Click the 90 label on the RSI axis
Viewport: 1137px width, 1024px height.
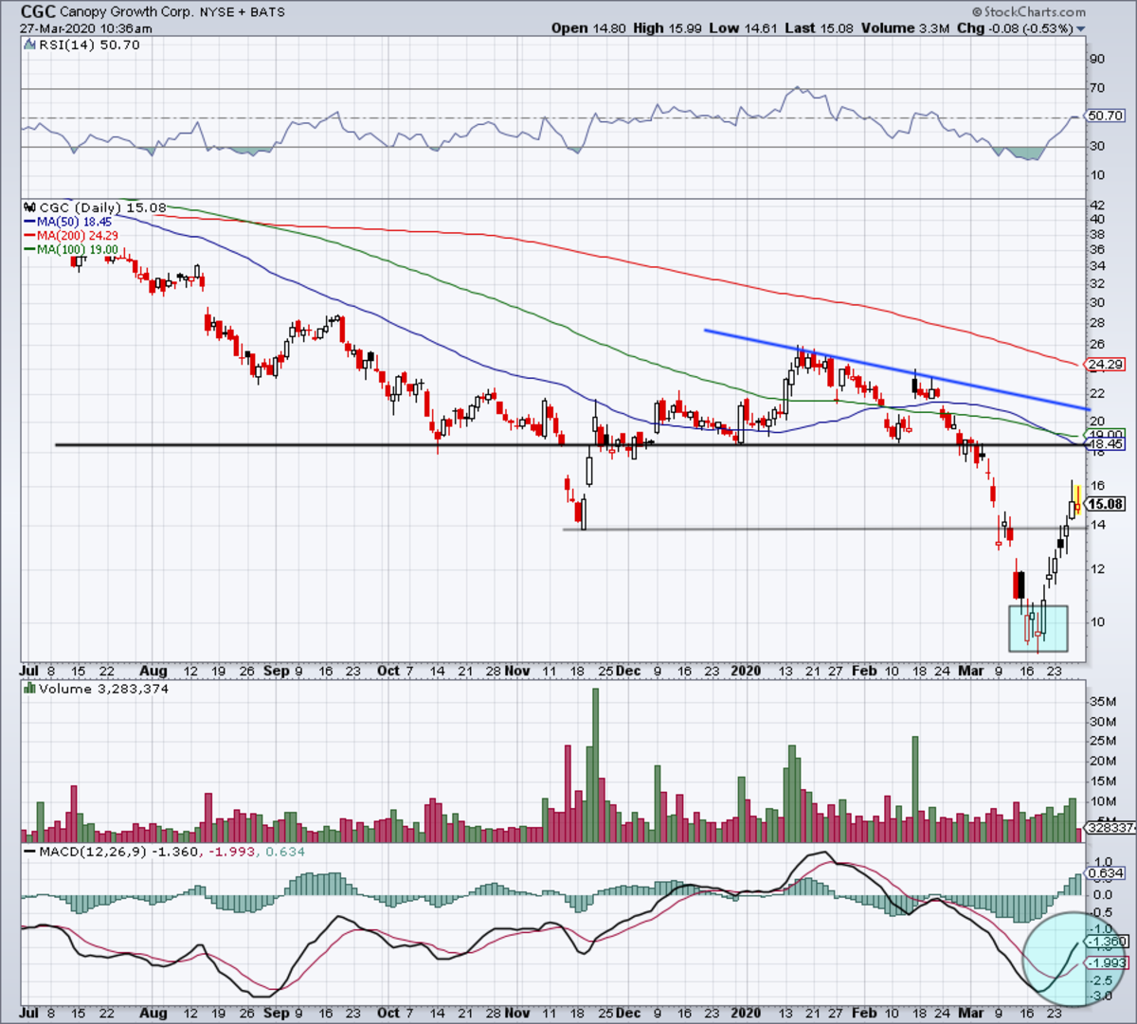[x=1097, y=59]
